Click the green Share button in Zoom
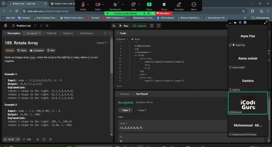This screenshot has width=272, height=147. [x=149, y=6]
